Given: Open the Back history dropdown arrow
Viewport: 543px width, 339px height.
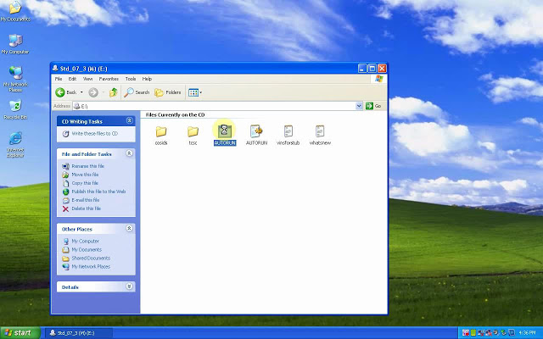Looking at the screenshot, I should point(81,92).
